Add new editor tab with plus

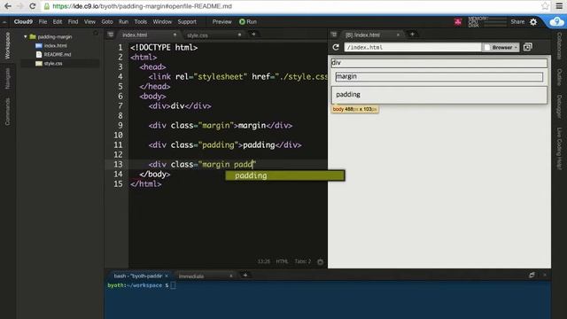[253, 34]
